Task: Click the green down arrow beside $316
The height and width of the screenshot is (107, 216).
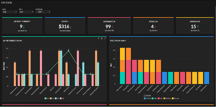Action: (71, 27)
